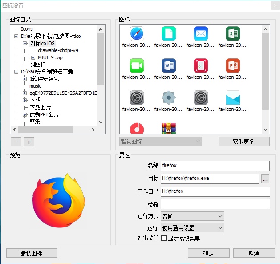Select the cyan open envelope icon
The width and height of the screenshot is (280, 264).
click(233, 97)
